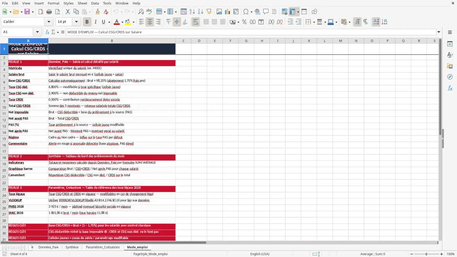Clone formatting with the paintbrush
Screen dimensions: 457x257
[97, 12]
